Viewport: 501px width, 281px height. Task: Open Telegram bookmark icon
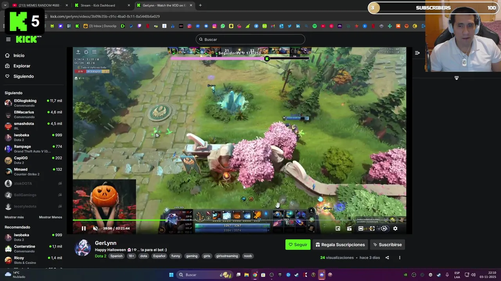pos(256,26)
